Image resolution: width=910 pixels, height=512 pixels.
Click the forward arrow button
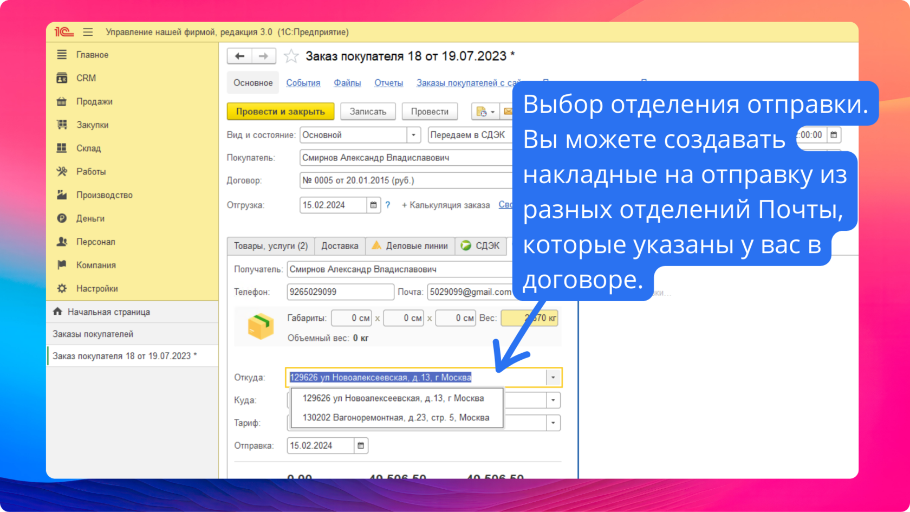tap(263, 56)
